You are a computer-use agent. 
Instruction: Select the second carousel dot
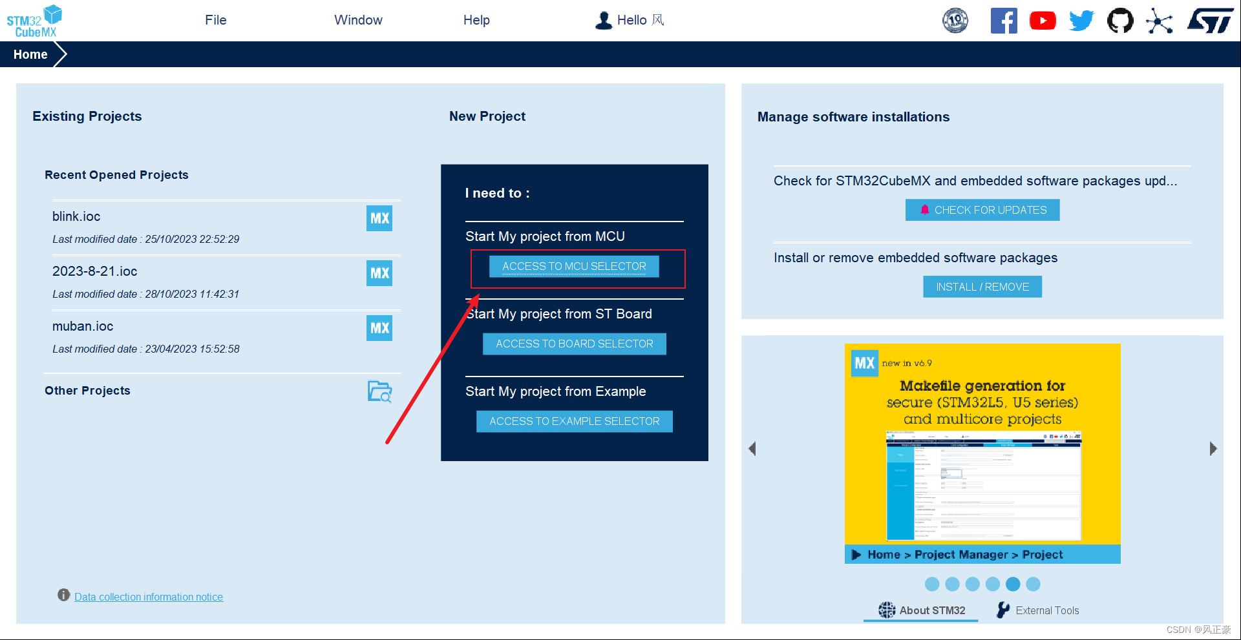[952, 584]
